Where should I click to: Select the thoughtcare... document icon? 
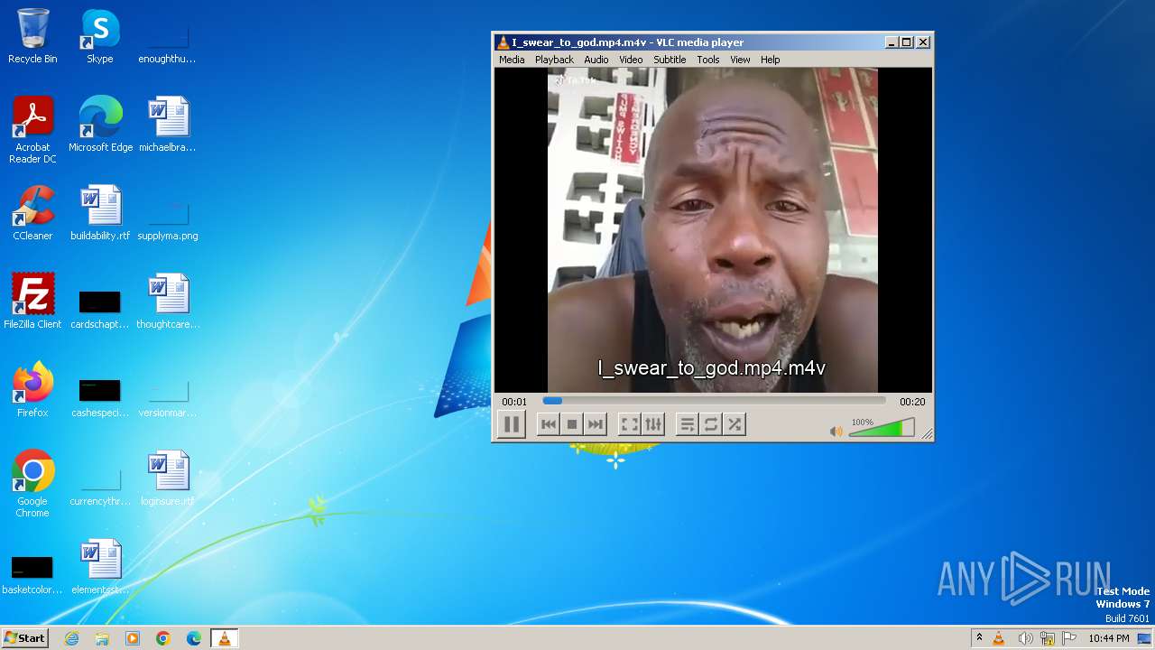[x=168, y=302]
